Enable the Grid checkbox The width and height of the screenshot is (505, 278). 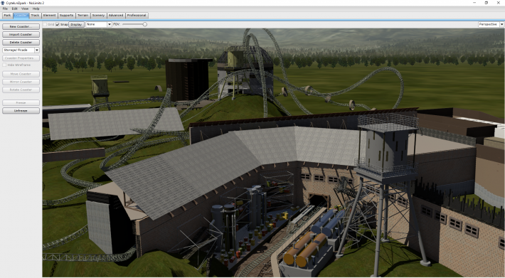pyautogui.click(x=45, y=24)
